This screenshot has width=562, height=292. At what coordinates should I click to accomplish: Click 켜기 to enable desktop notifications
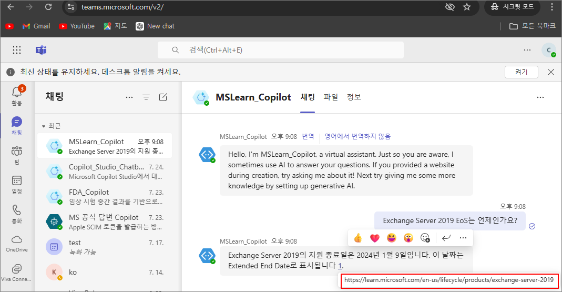(521, 72)
